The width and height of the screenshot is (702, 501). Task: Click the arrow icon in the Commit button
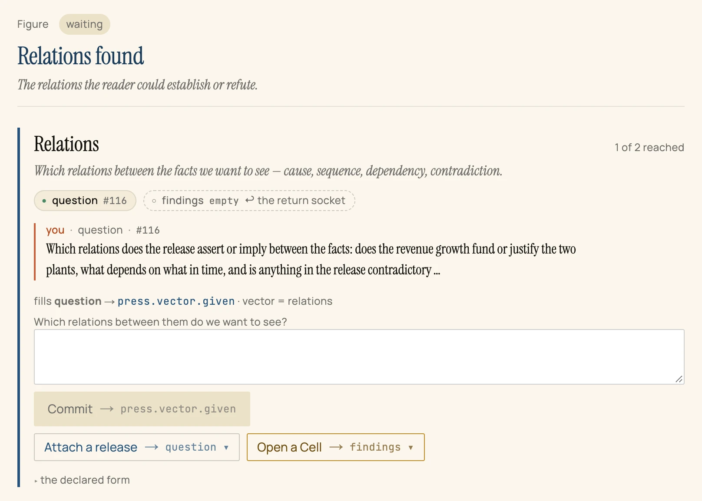click(107, 409)
